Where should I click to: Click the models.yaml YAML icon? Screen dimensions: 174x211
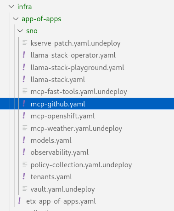pyautogui.click(x=24, y=140)
